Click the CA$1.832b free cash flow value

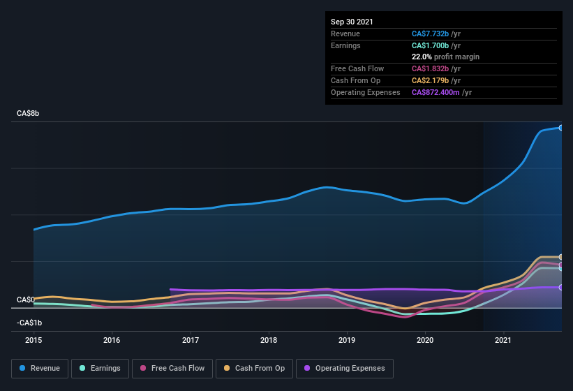click(x=430, y=68)
